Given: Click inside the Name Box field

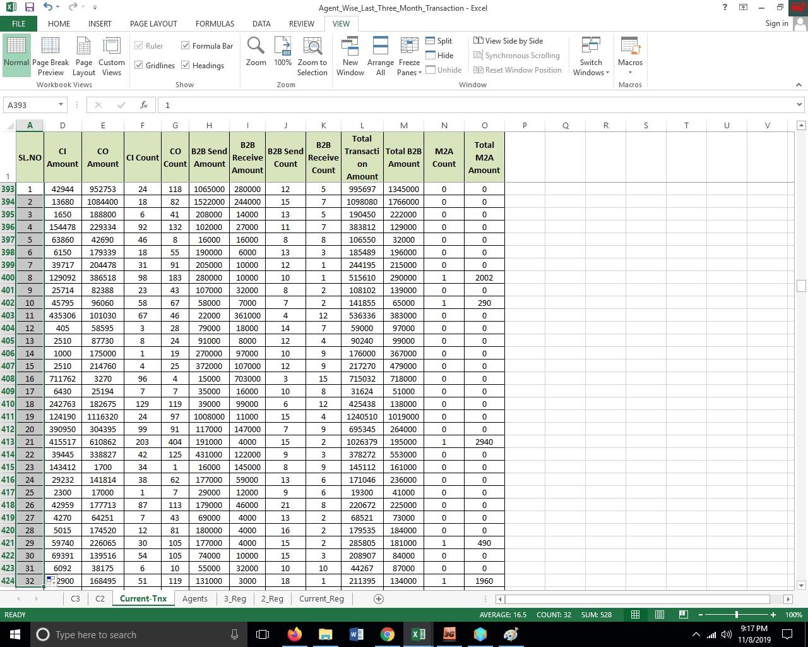Looking at the screenshot, I should (x=30, y=104).
